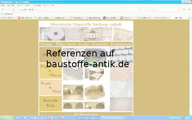Image resolution: width=192 pixels, height=120 pixels.
Task: Select the Baustoffe Holz category
Action: tap(51, 103)
